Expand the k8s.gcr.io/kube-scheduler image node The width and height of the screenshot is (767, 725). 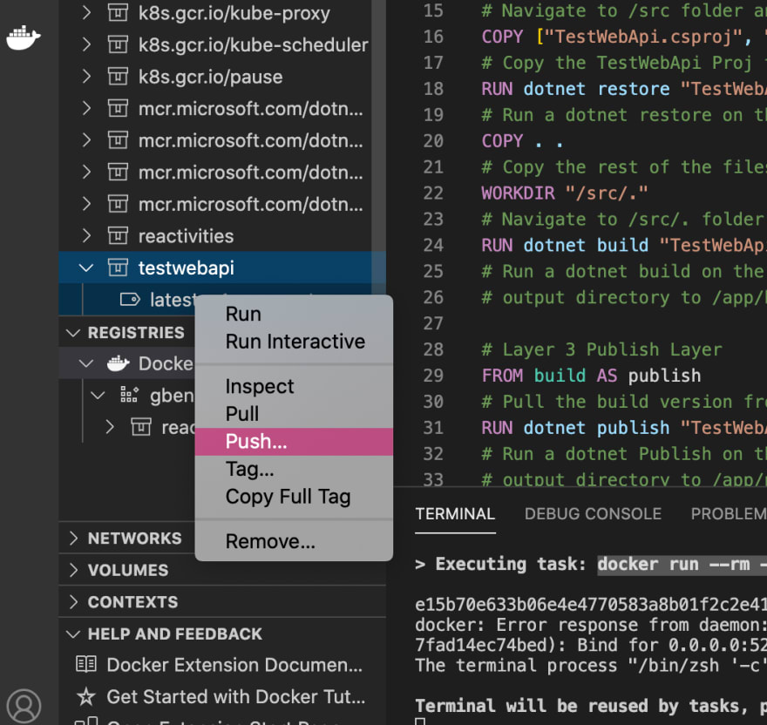(x=86, y=44)
